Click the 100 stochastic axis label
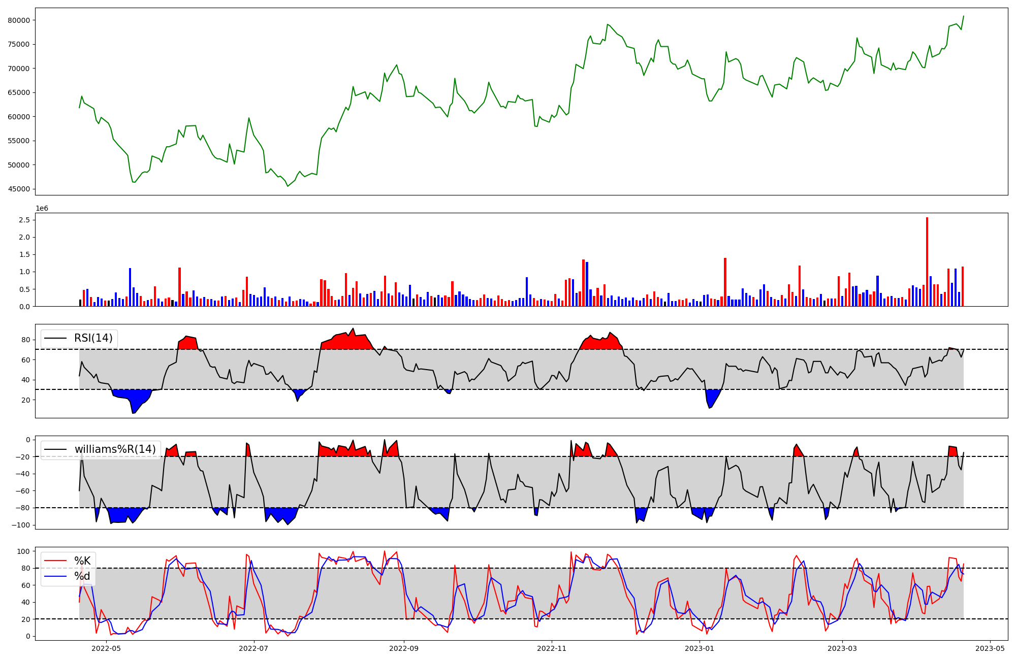Screen dimensions: 1016x660 (x=24, y=551)
